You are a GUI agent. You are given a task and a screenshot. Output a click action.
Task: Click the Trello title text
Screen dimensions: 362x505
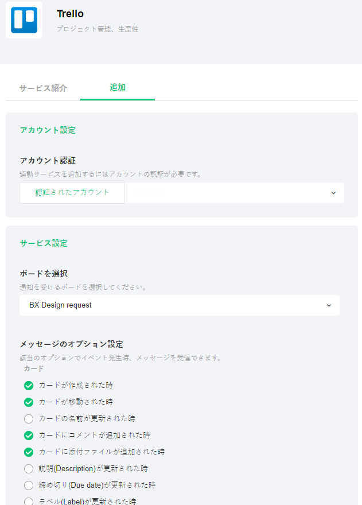(70, 14)
